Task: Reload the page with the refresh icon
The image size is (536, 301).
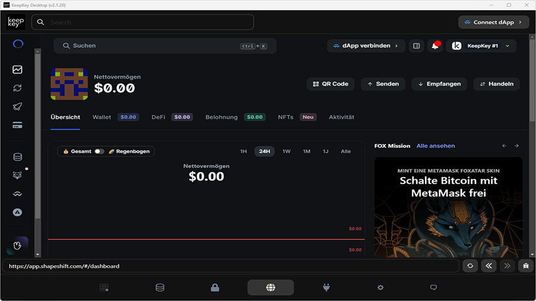Action: click(x=470, y=266)
